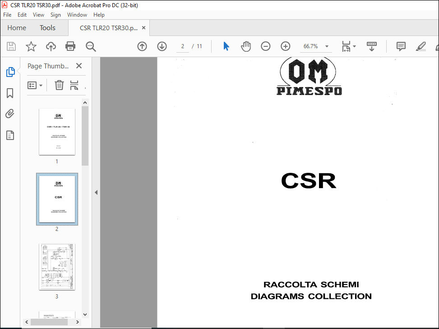Select the Highlight text pen tool

(421, 46)
